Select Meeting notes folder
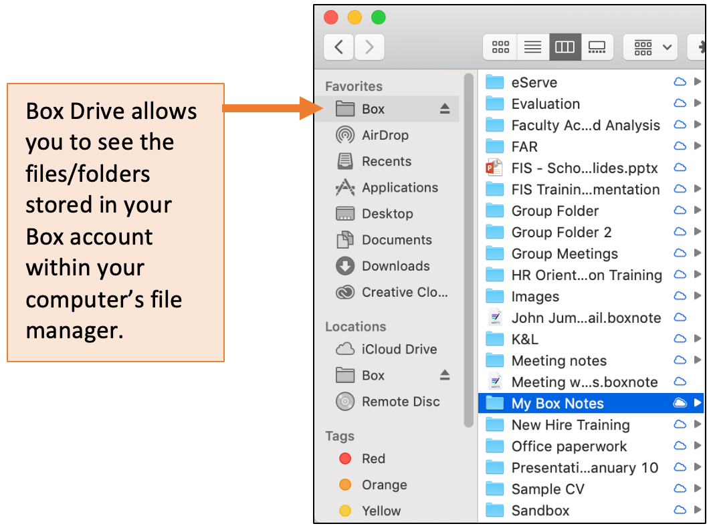713x532 pixels. (591, 360)
